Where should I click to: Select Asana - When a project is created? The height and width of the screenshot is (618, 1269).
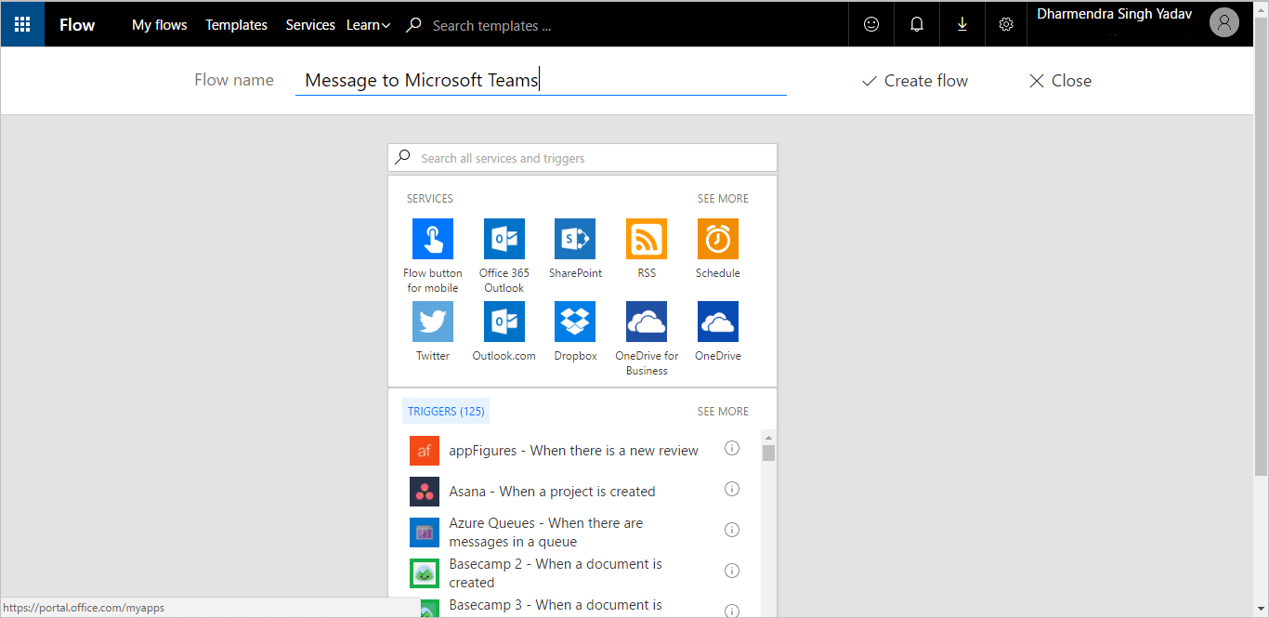(552, 492)
